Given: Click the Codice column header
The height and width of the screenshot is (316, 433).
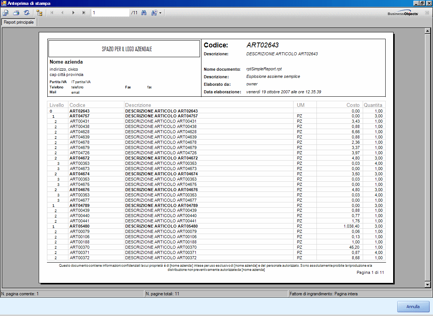Looking at the screenshot, I should 77,105.
